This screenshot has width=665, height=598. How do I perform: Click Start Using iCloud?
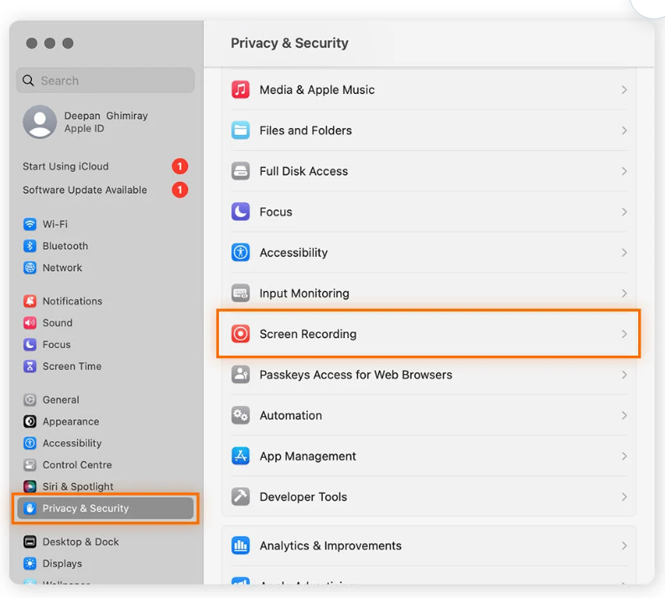pos(65,166)
